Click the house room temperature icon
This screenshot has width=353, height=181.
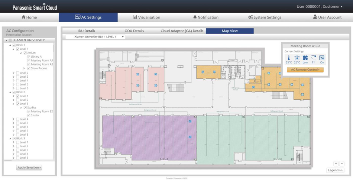pos(297,58)
